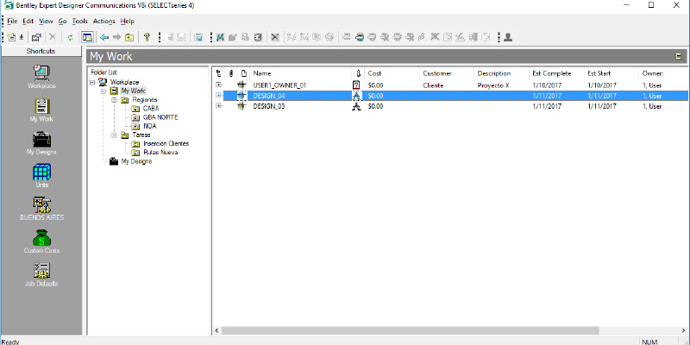Collapse the Tareas folder tree node
This screenshot has width=690, height=345.
click(x=113, y=135)
